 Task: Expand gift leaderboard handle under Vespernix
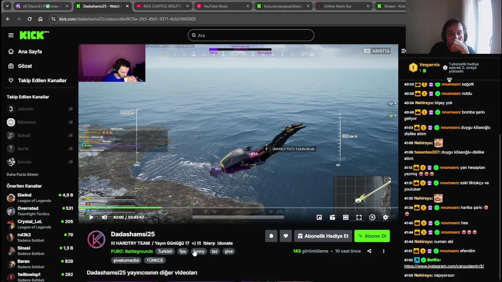point(449,80)
